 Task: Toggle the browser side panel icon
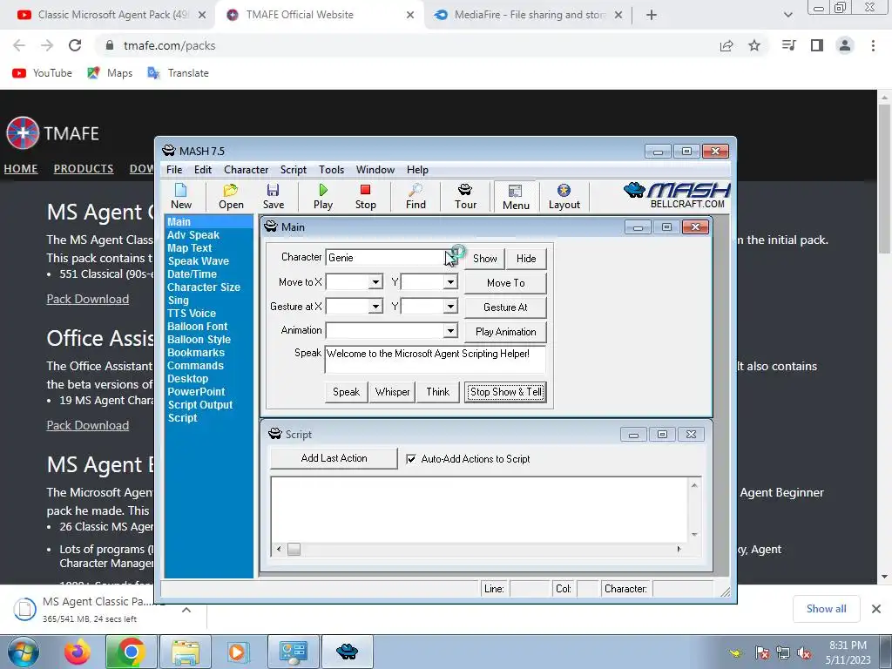[x=817, y=45]
